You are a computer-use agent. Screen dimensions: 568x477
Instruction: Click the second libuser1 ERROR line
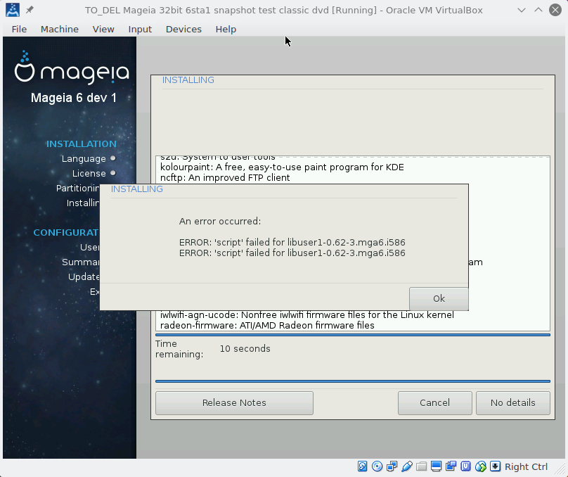[292, 253]
